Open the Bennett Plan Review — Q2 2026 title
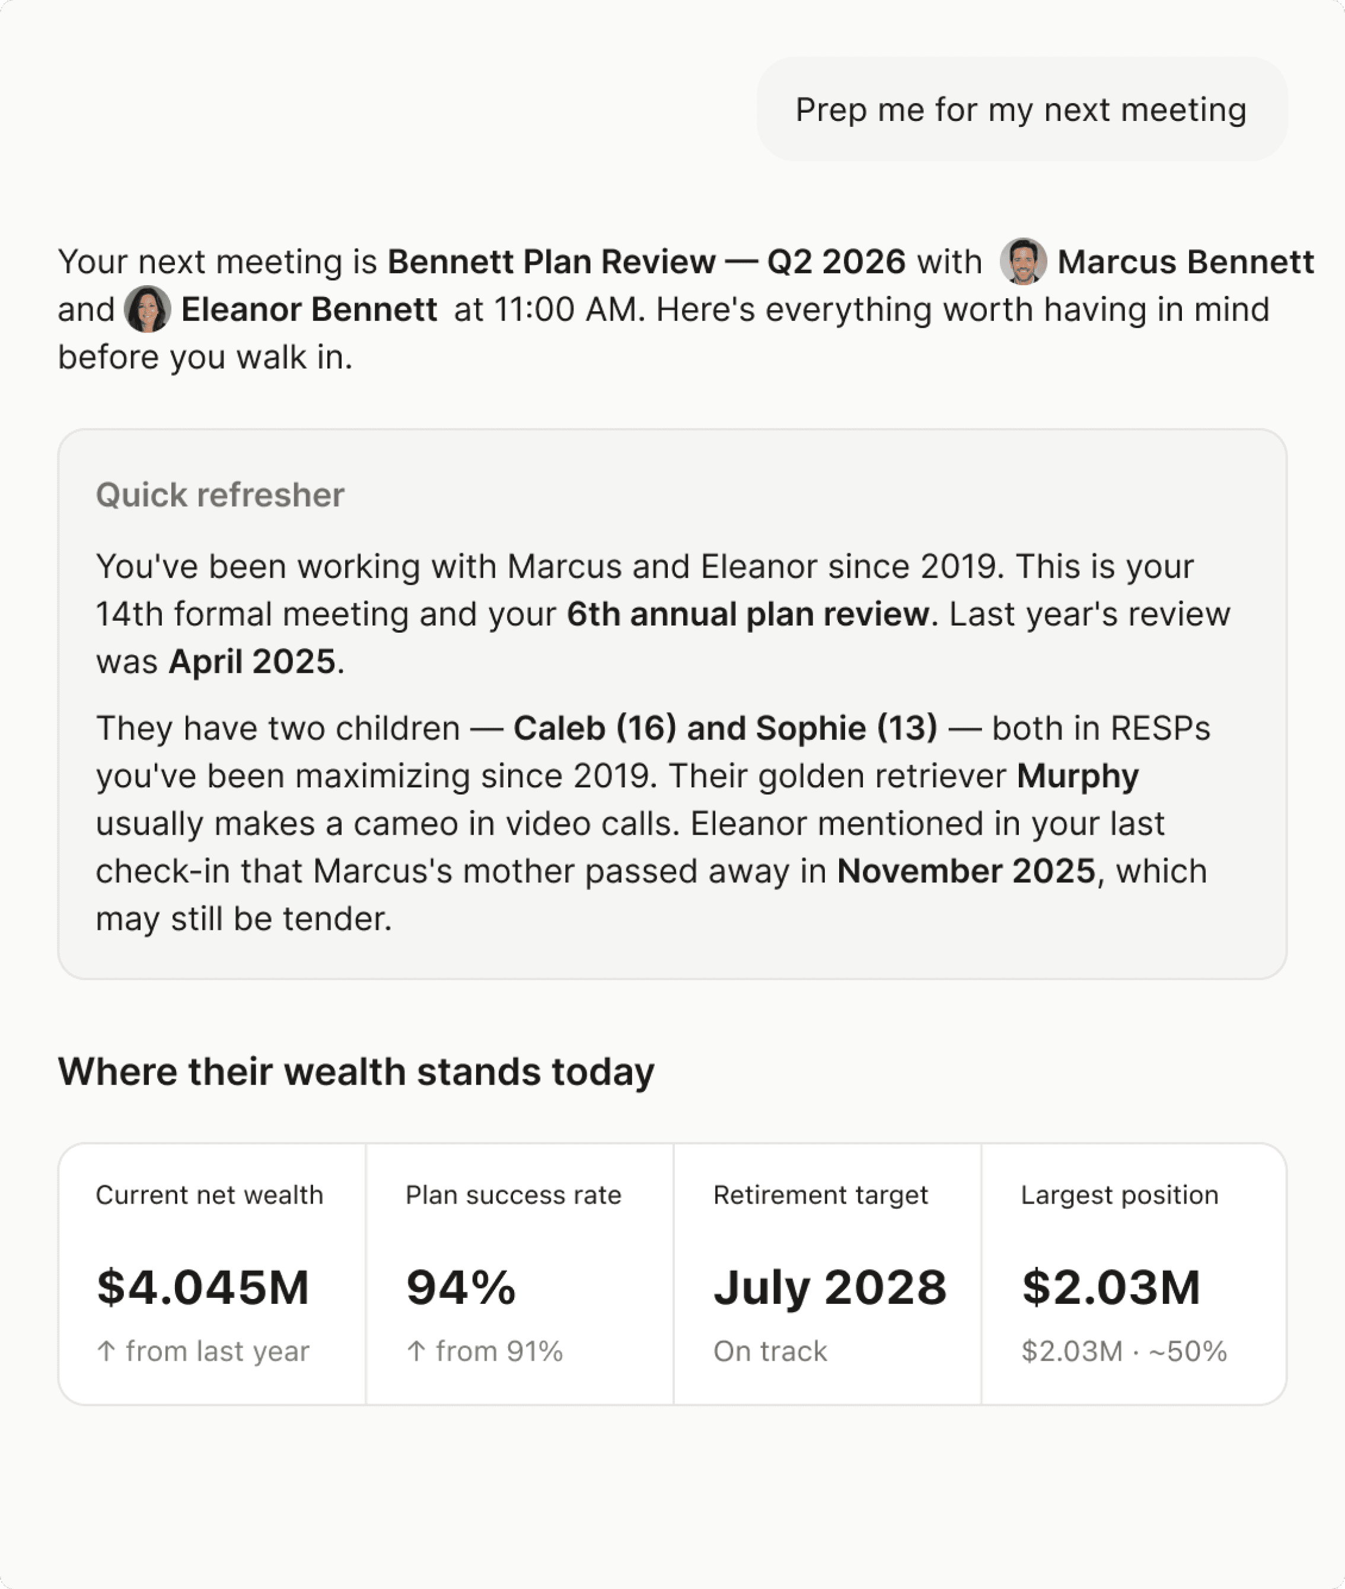The width and height of the screenshot is (1345, 1589). coord(646,261)
